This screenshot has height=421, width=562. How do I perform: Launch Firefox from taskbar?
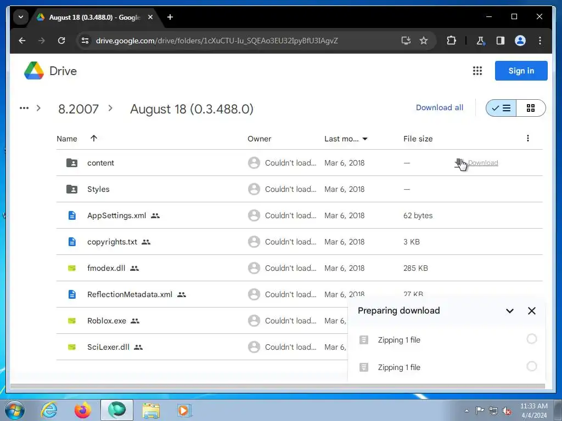pyautogui.click(x=83, y=410)
